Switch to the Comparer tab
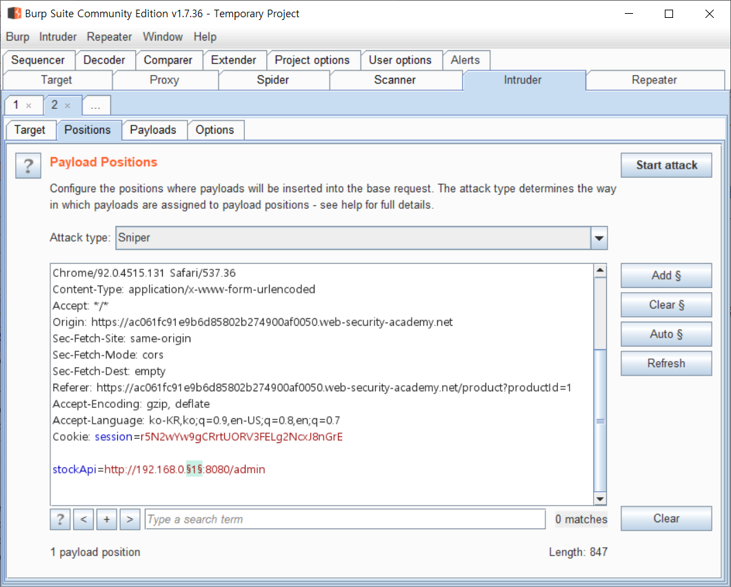This screenshot has width=731, height=587. point(168,60)
